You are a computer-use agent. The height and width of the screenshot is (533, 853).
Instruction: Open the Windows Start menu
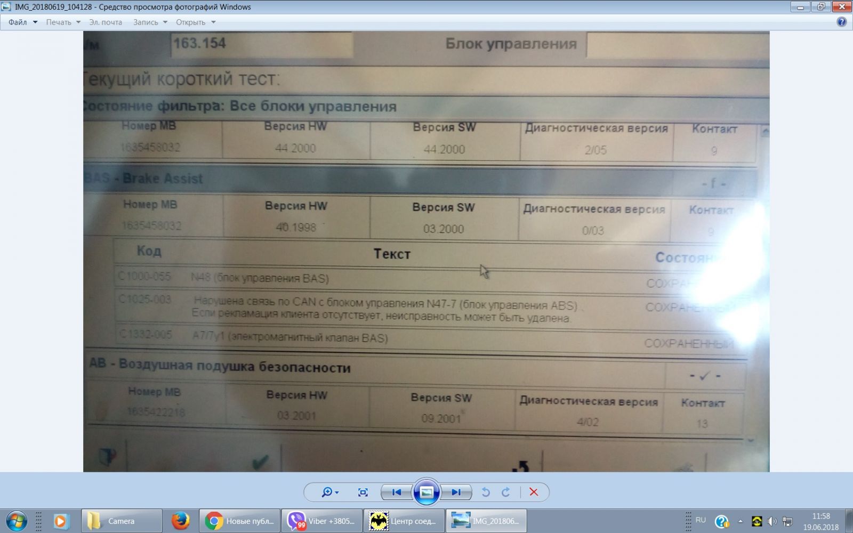coord(17,521)
